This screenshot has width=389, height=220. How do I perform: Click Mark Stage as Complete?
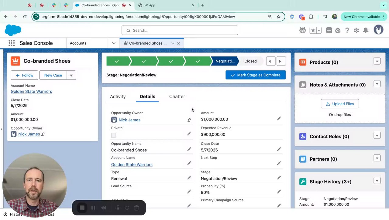click(x=256, y=75)
